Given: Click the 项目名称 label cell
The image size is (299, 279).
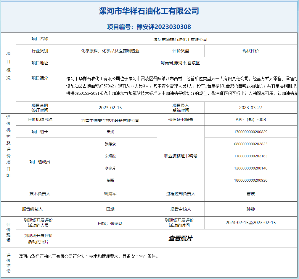Looking at the screenshot, I should point(40,39).
